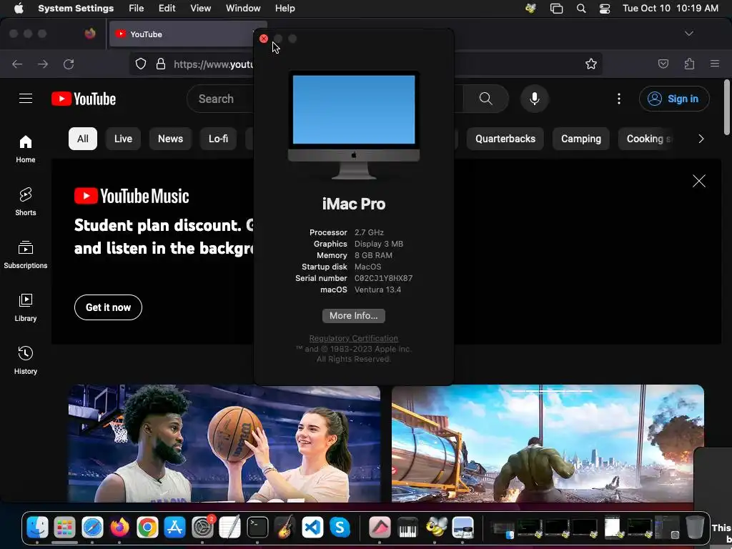The height and width of the screenshot is (549, 732).
Task: Open Visual Studio Code from the Dock
Action: pyautogui.click(x=312, y=528)
